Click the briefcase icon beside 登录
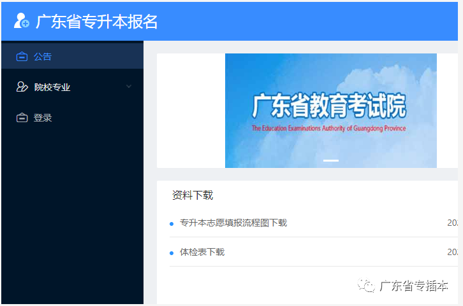 [x=22, y=118]
